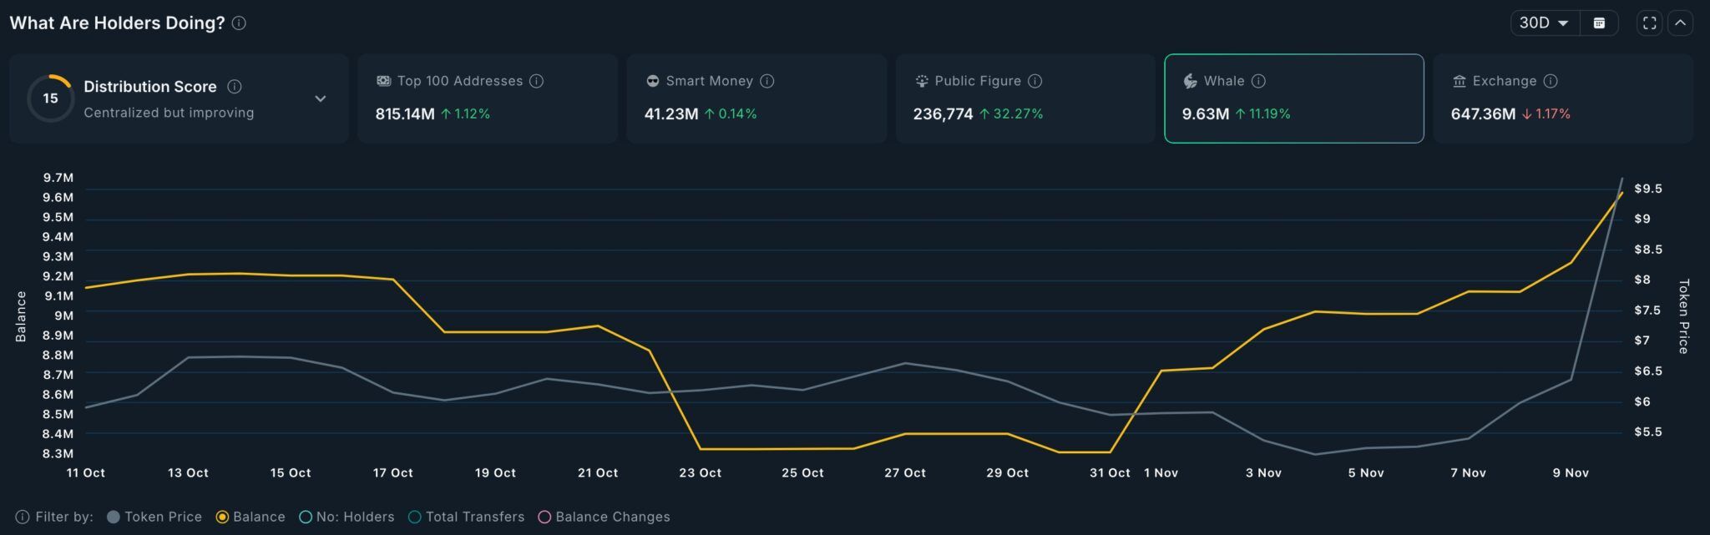Click the Whale info icon
This screenshot has width=1710, height=535.
click(x=1258, y=81)
